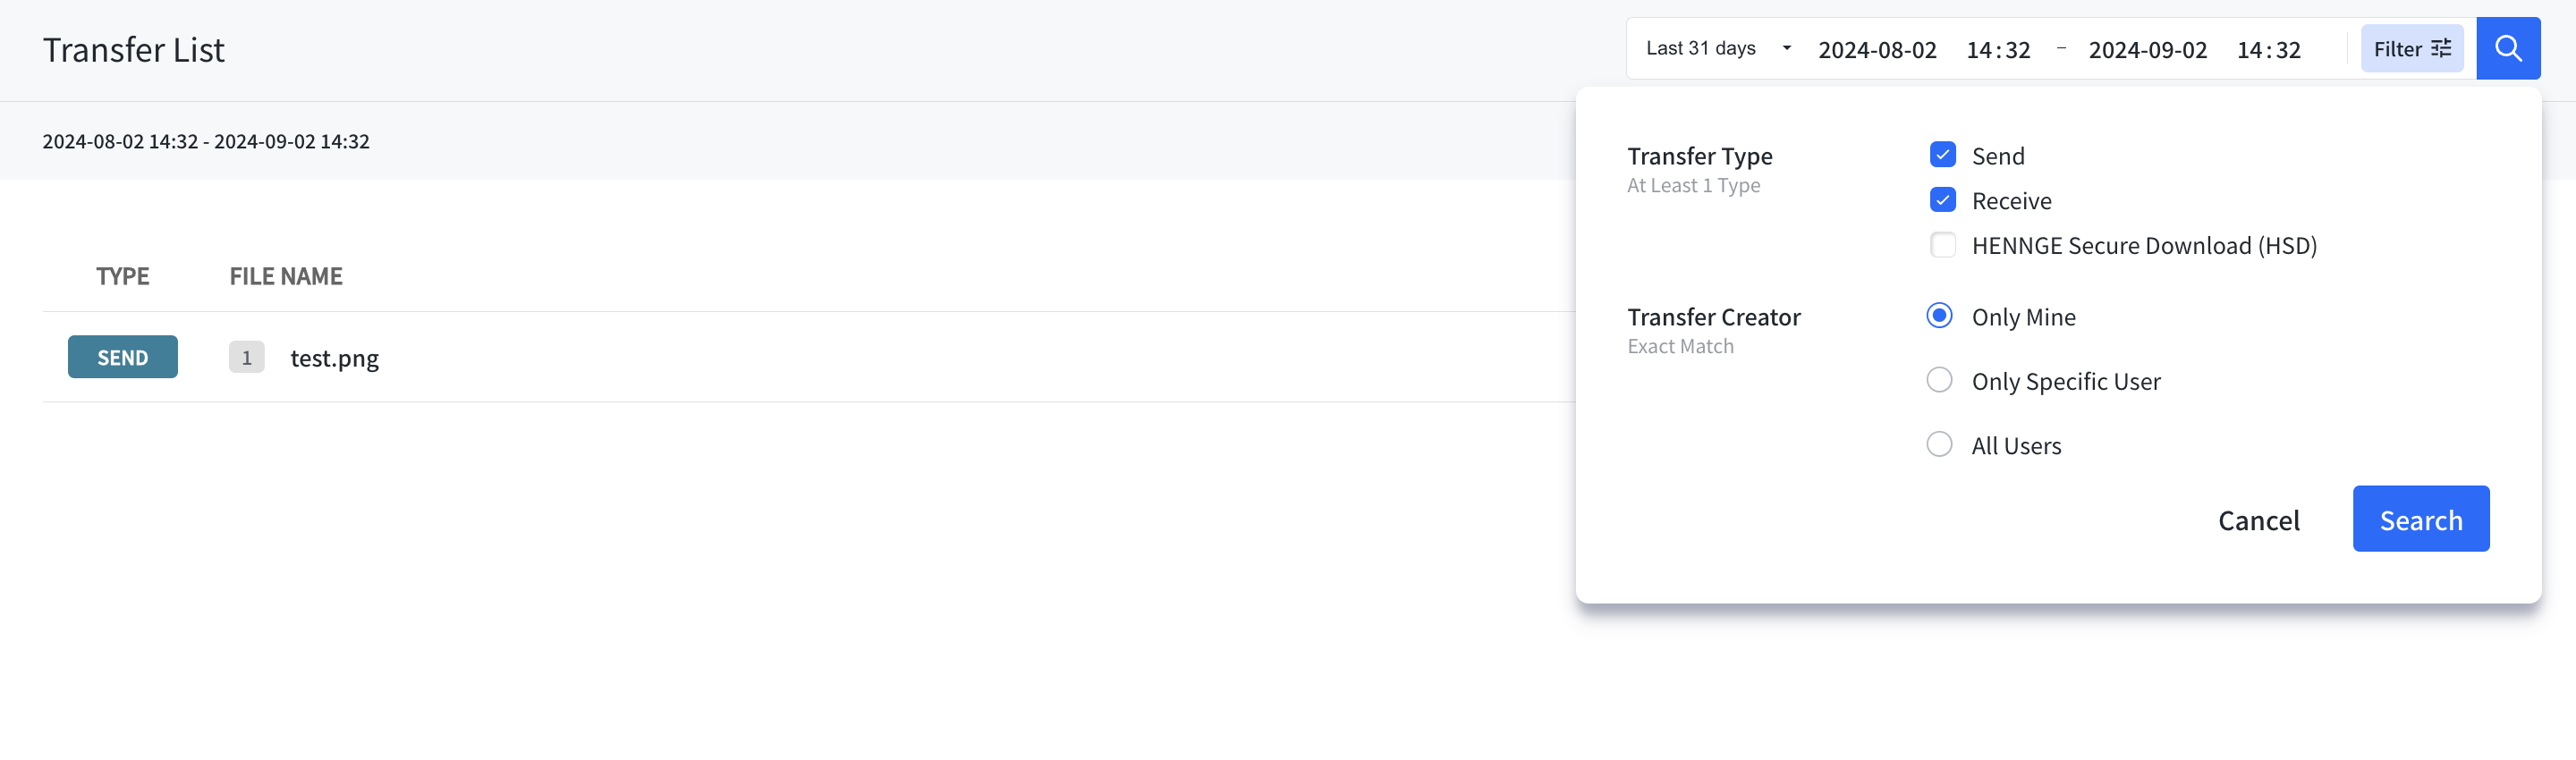Cancel the filter panel
Screen dimensions: 2576x760
coord(2258,520)
